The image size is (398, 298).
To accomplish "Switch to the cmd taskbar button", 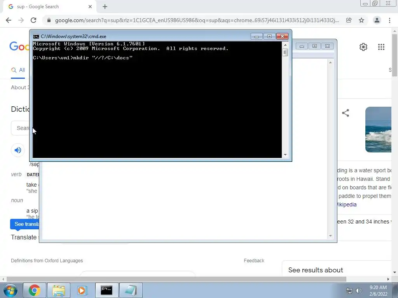I will pyautogui.click(x=106, y=290).
